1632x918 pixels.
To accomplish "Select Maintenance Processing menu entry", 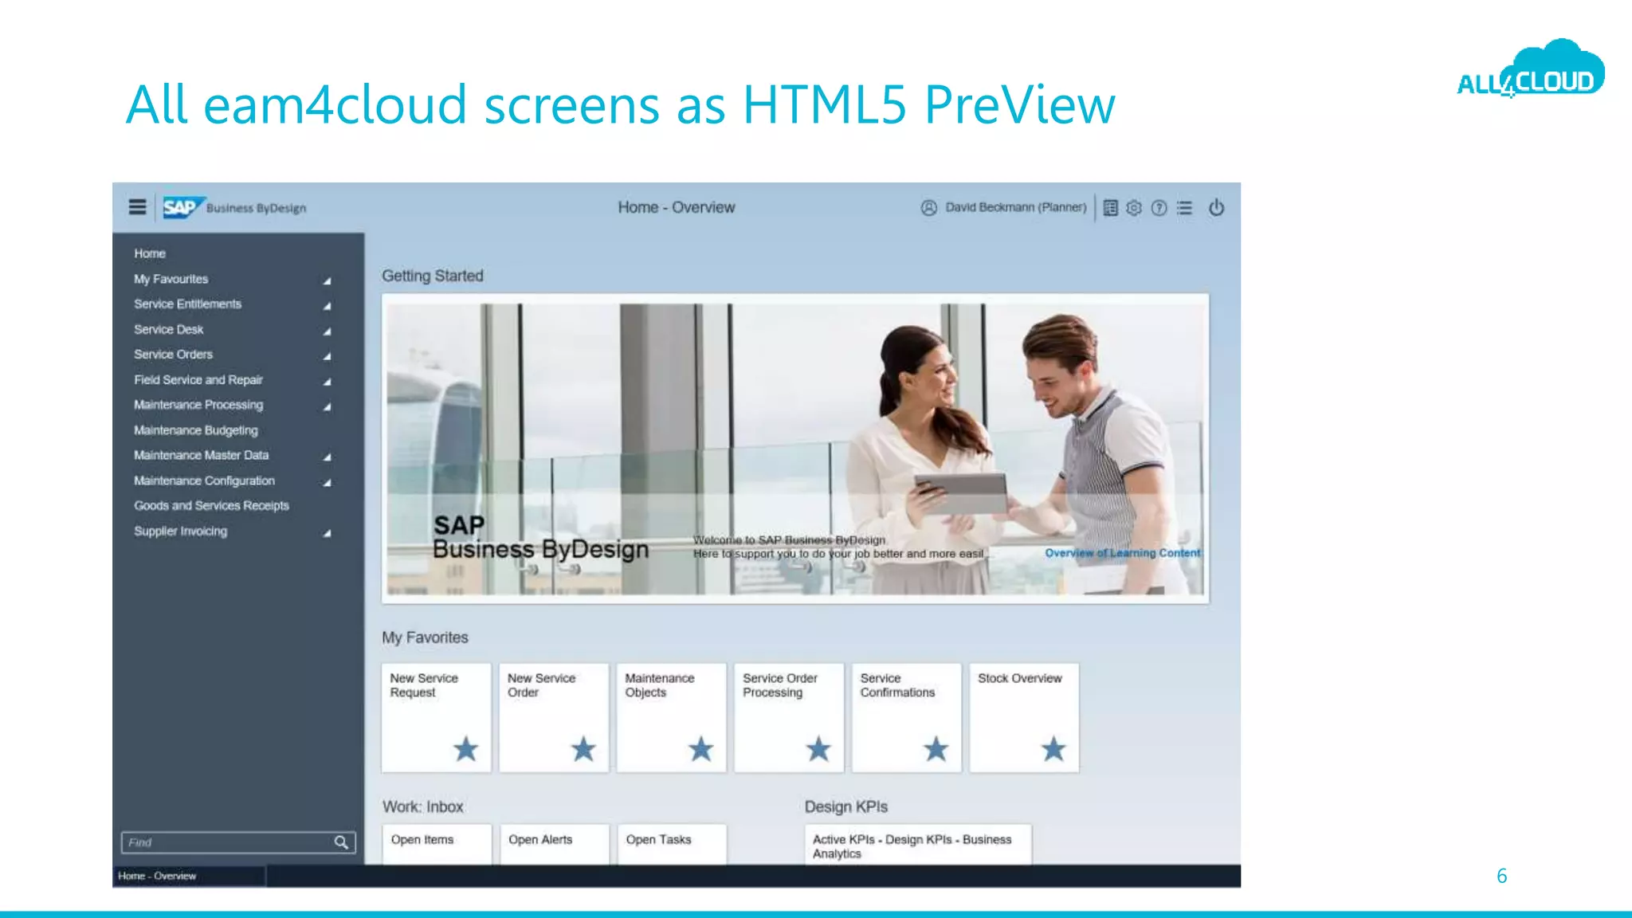I will click(198, 405).
